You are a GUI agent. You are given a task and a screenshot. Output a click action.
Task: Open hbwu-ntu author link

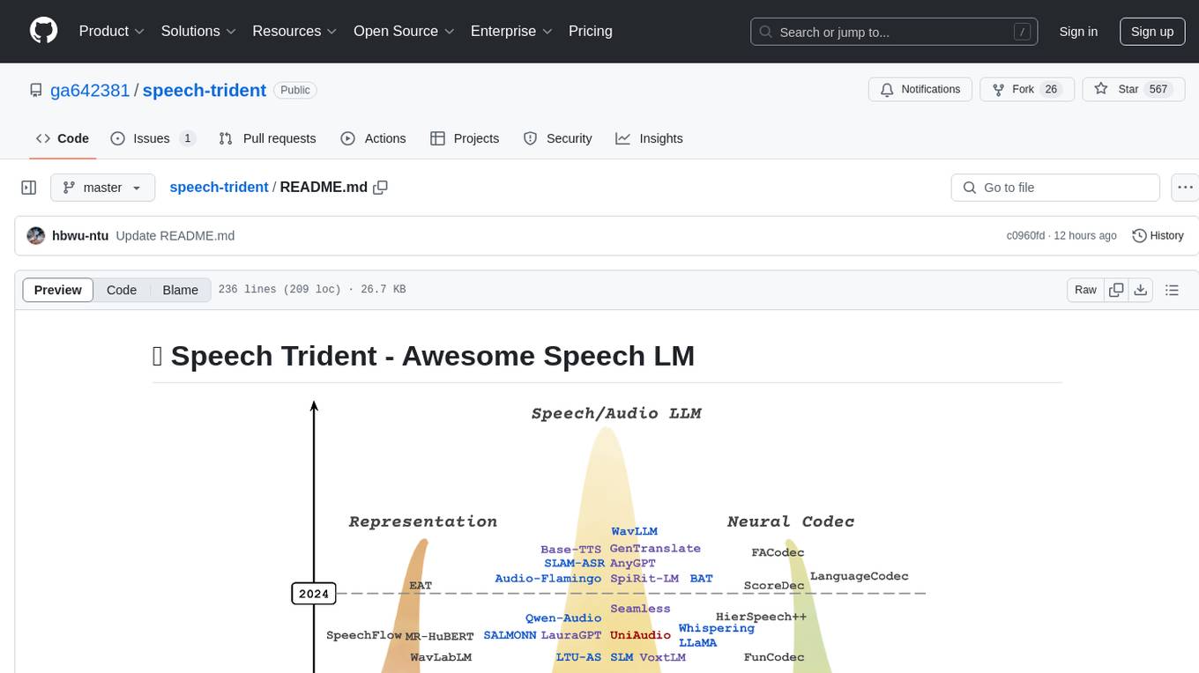tap(80, 235)
